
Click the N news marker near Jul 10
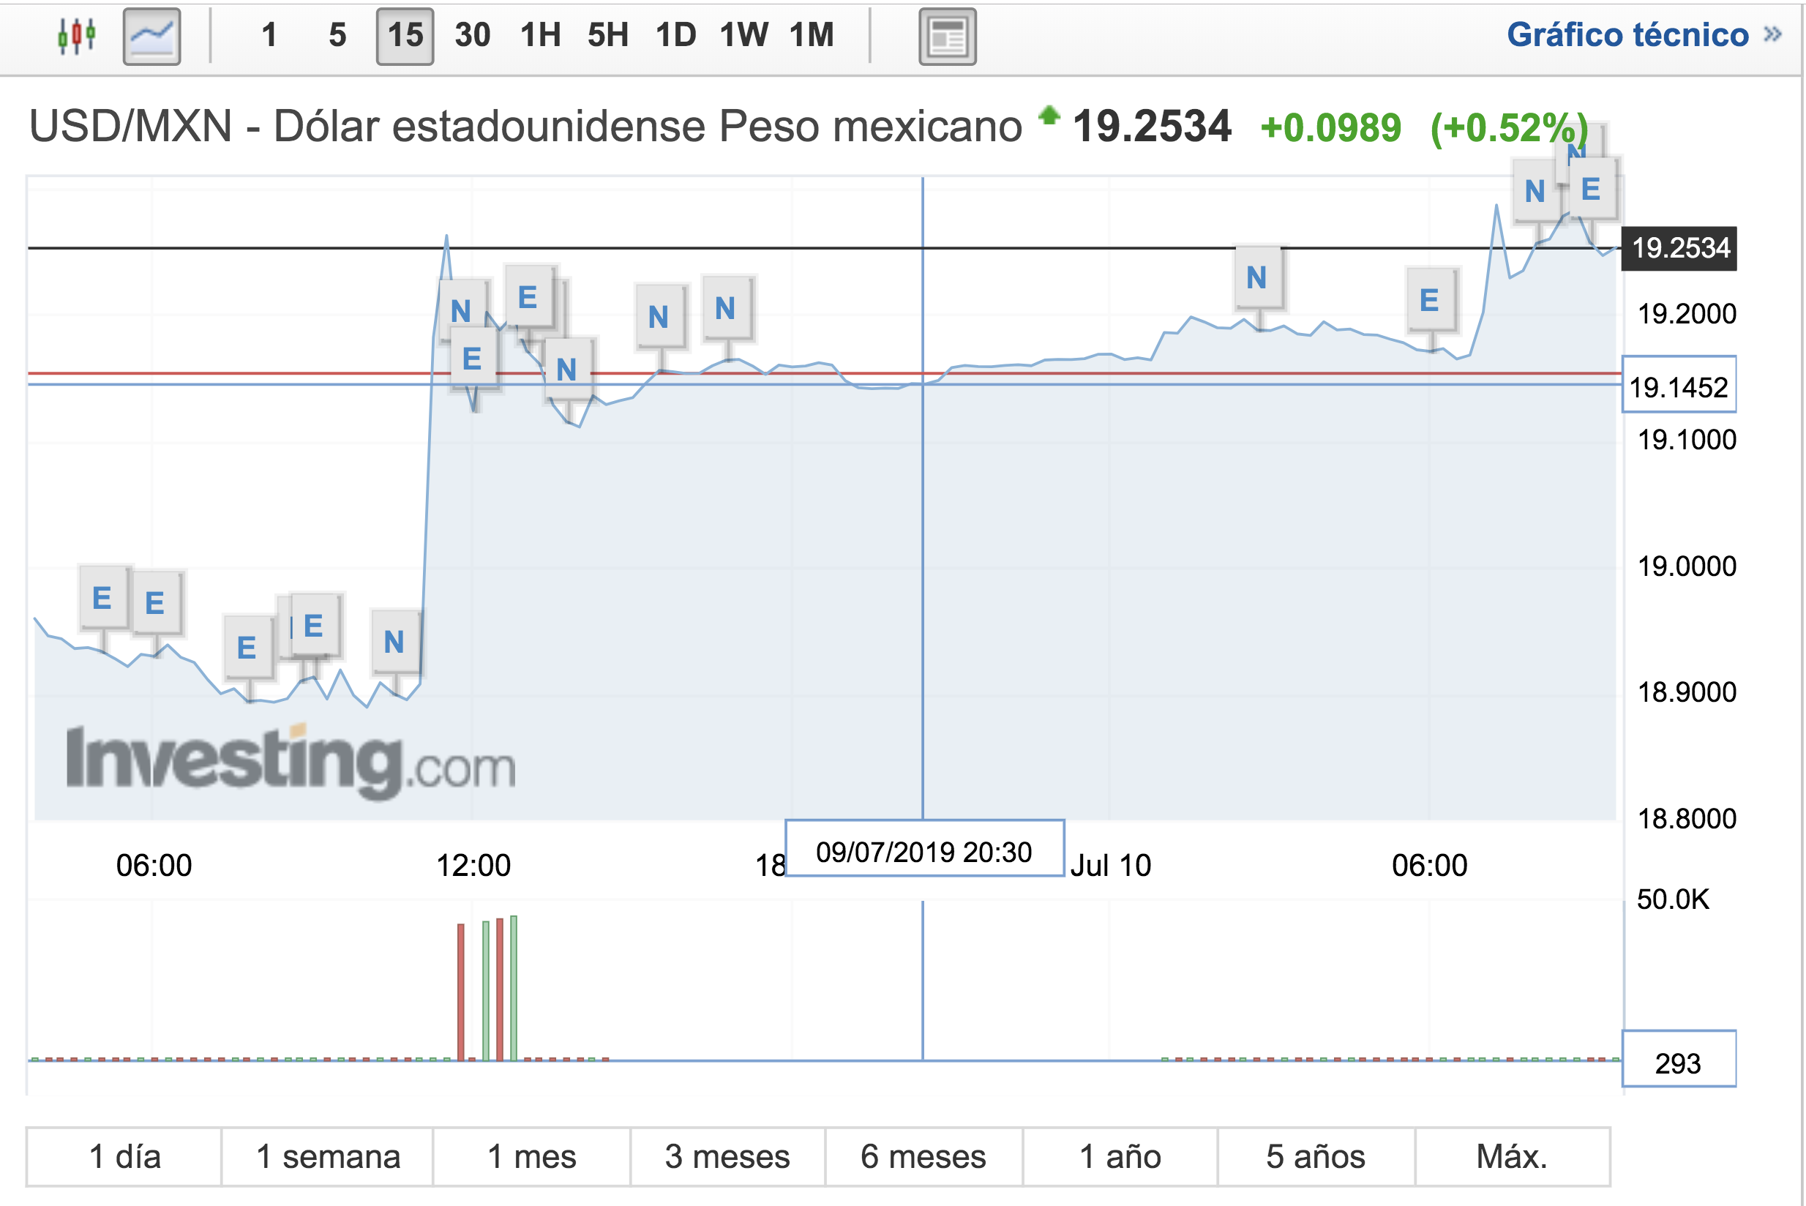(1257, 277)
